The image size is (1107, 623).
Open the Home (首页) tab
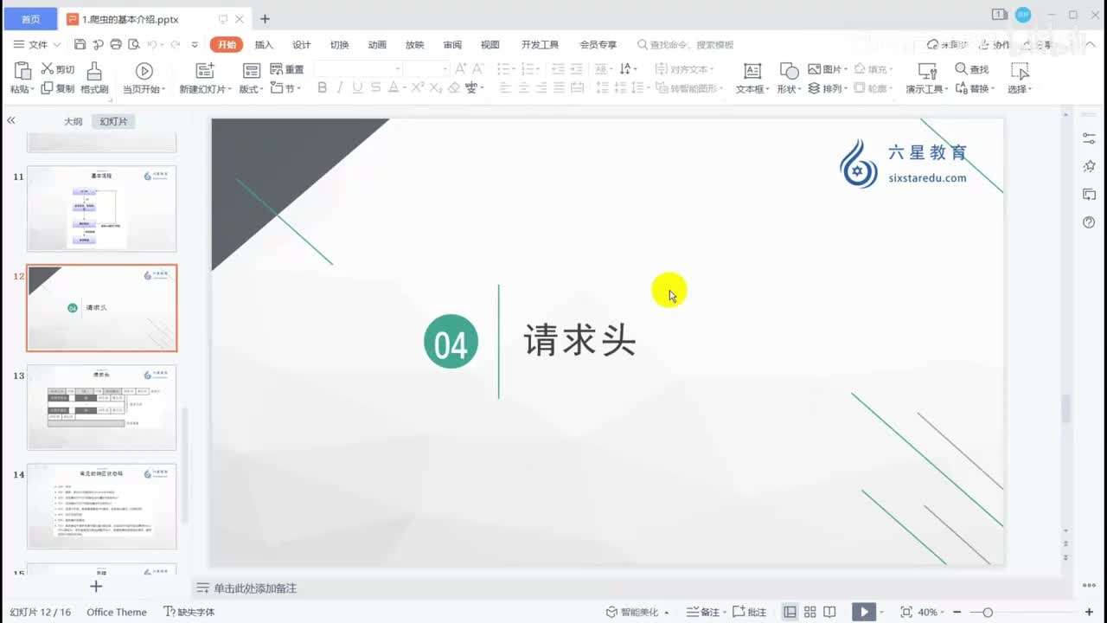pyautogui.click(x=29, y=19)
